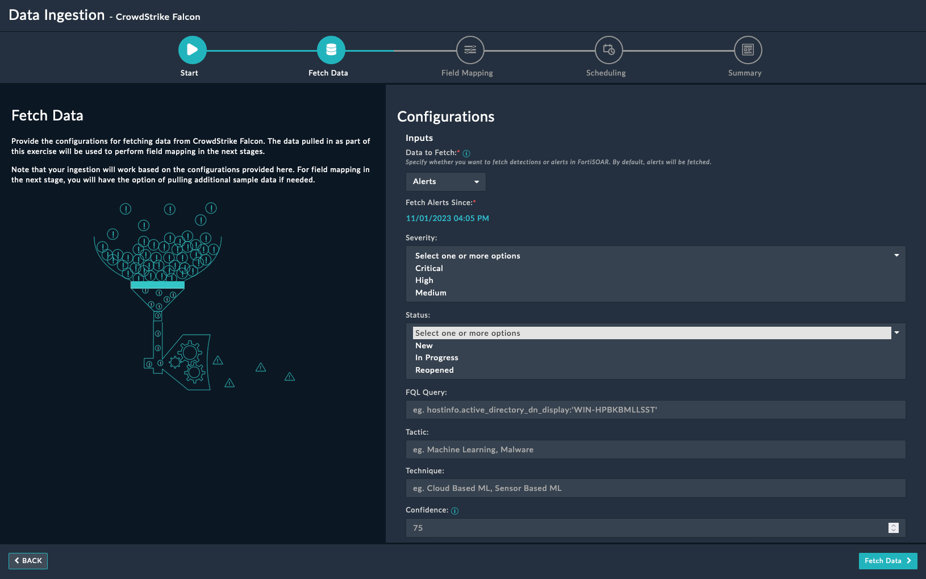
Task: Click the Confidence number stepper arrows
Action: pyautogui.click(x=893, y=528)
